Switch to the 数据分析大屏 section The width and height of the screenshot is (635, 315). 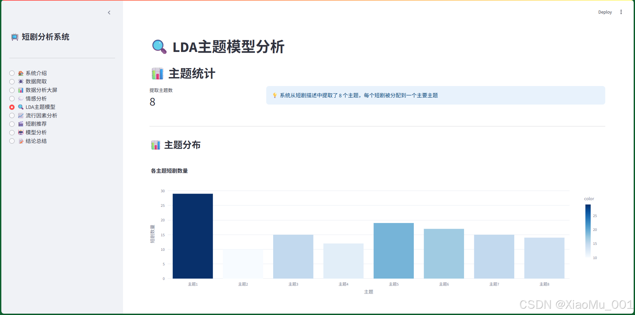pyautogui.click(x=12, y=90)
